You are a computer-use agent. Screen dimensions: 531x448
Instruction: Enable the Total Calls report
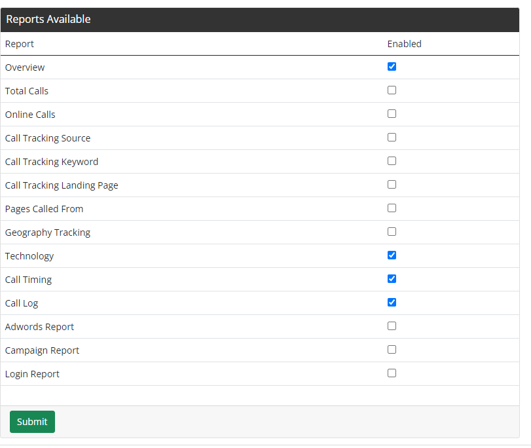point(392,90)
